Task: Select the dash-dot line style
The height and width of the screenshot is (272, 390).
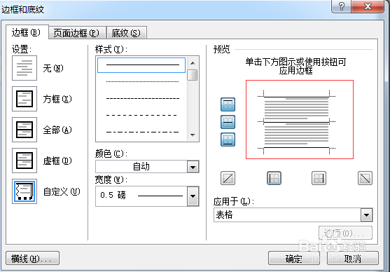Action: [142, 132]
